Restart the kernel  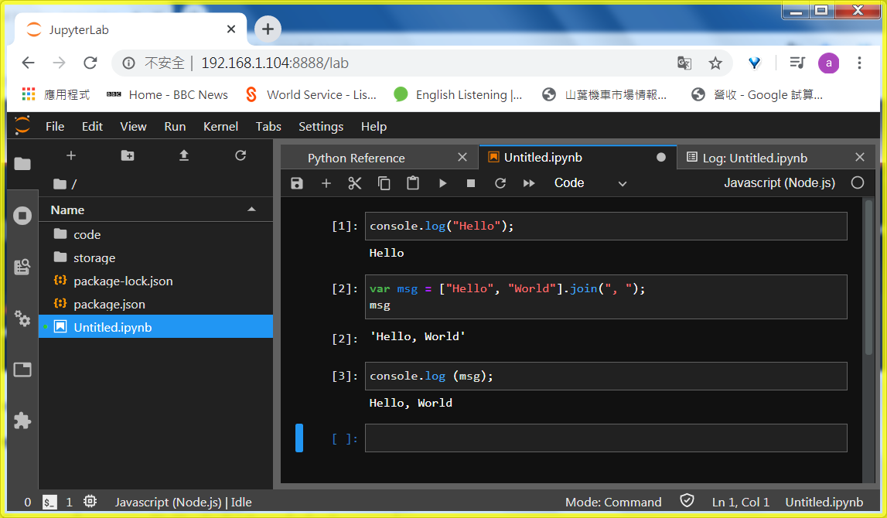coord(500,182)
